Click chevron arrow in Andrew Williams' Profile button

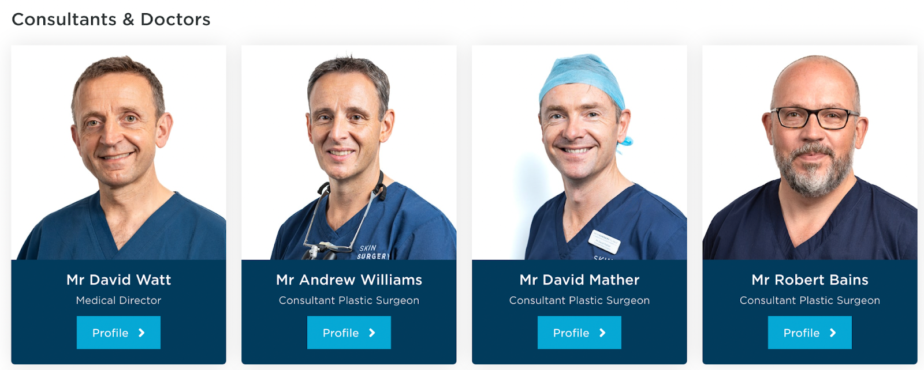pyautogui.click(x=372, y=333)
